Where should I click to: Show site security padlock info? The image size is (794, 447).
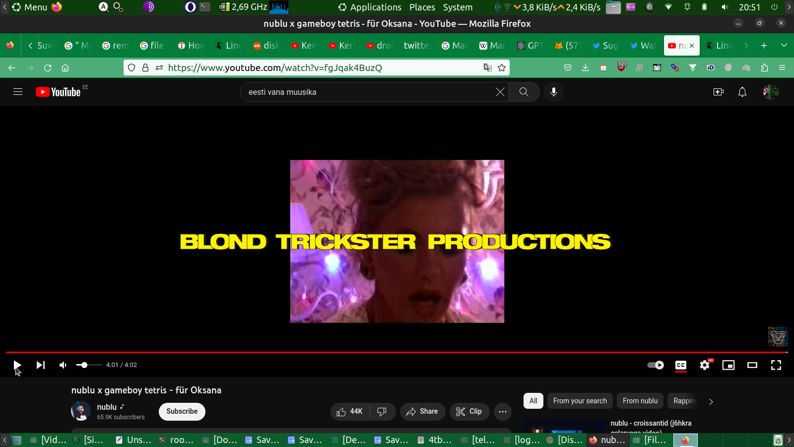(x=145, y=68)
